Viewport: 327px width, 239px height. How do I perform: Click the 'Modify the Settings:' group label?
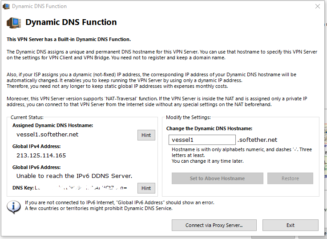188,117
